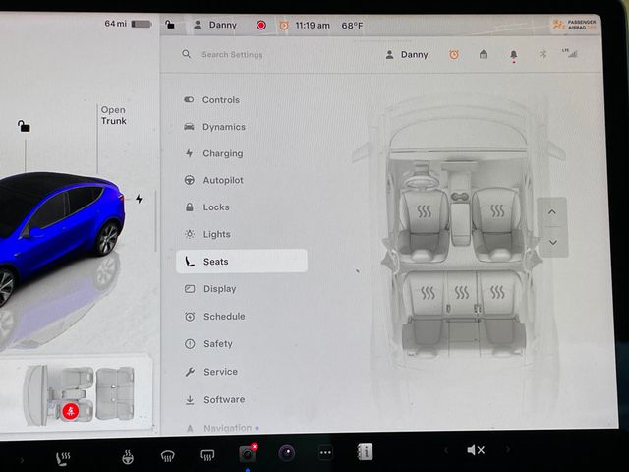The width and height of the screenshot is (629, 472).
Task: Toggle the rear left seat heater
Action: pos(428,293)
